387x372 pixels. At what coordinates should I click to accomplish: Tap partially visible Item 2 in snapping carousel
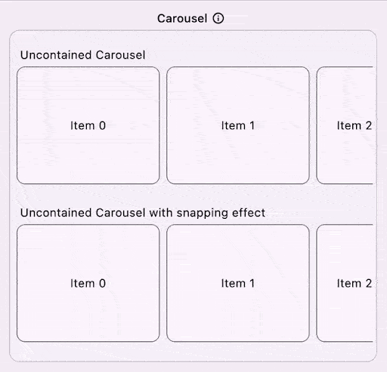pyautogui.click(x=345, y=283)
